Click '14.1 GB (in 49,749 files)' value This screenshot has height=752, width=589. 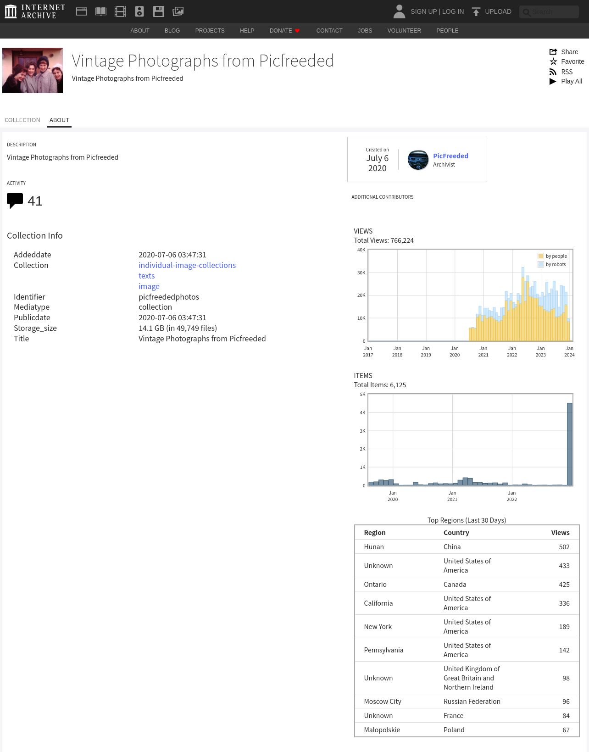pyautogui.click(x=178, y=328)
